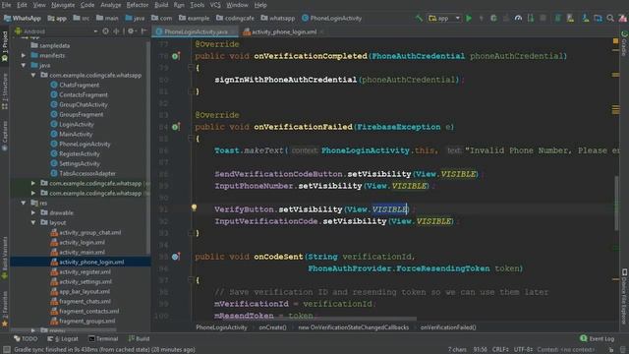
Task: Open the Refactor menu
Action: [x=138, y=5]
